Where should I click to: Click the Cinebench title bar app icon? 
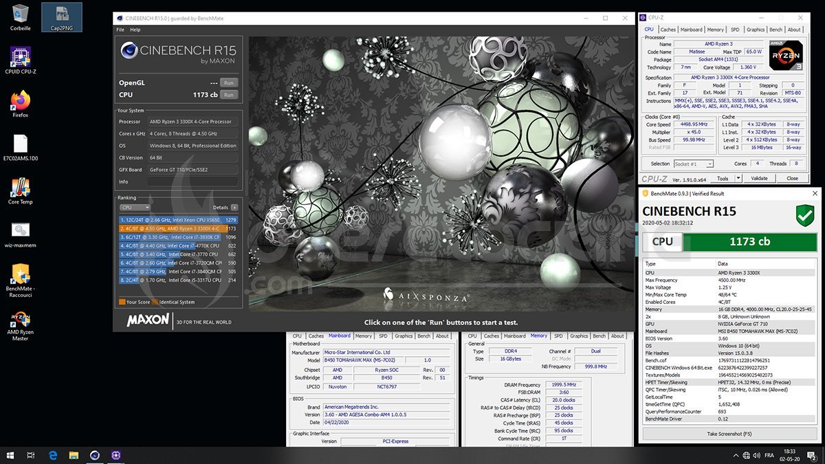click(120, 19)
